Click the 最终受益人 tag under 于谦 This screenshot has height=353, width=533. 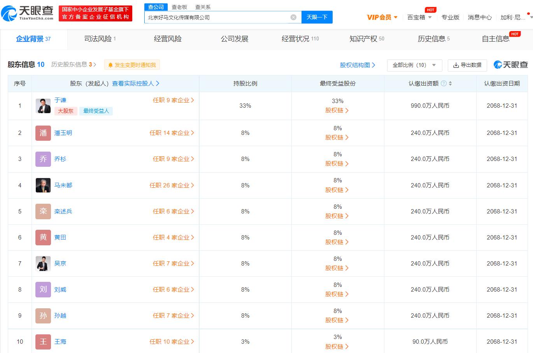tap(96, 111)
